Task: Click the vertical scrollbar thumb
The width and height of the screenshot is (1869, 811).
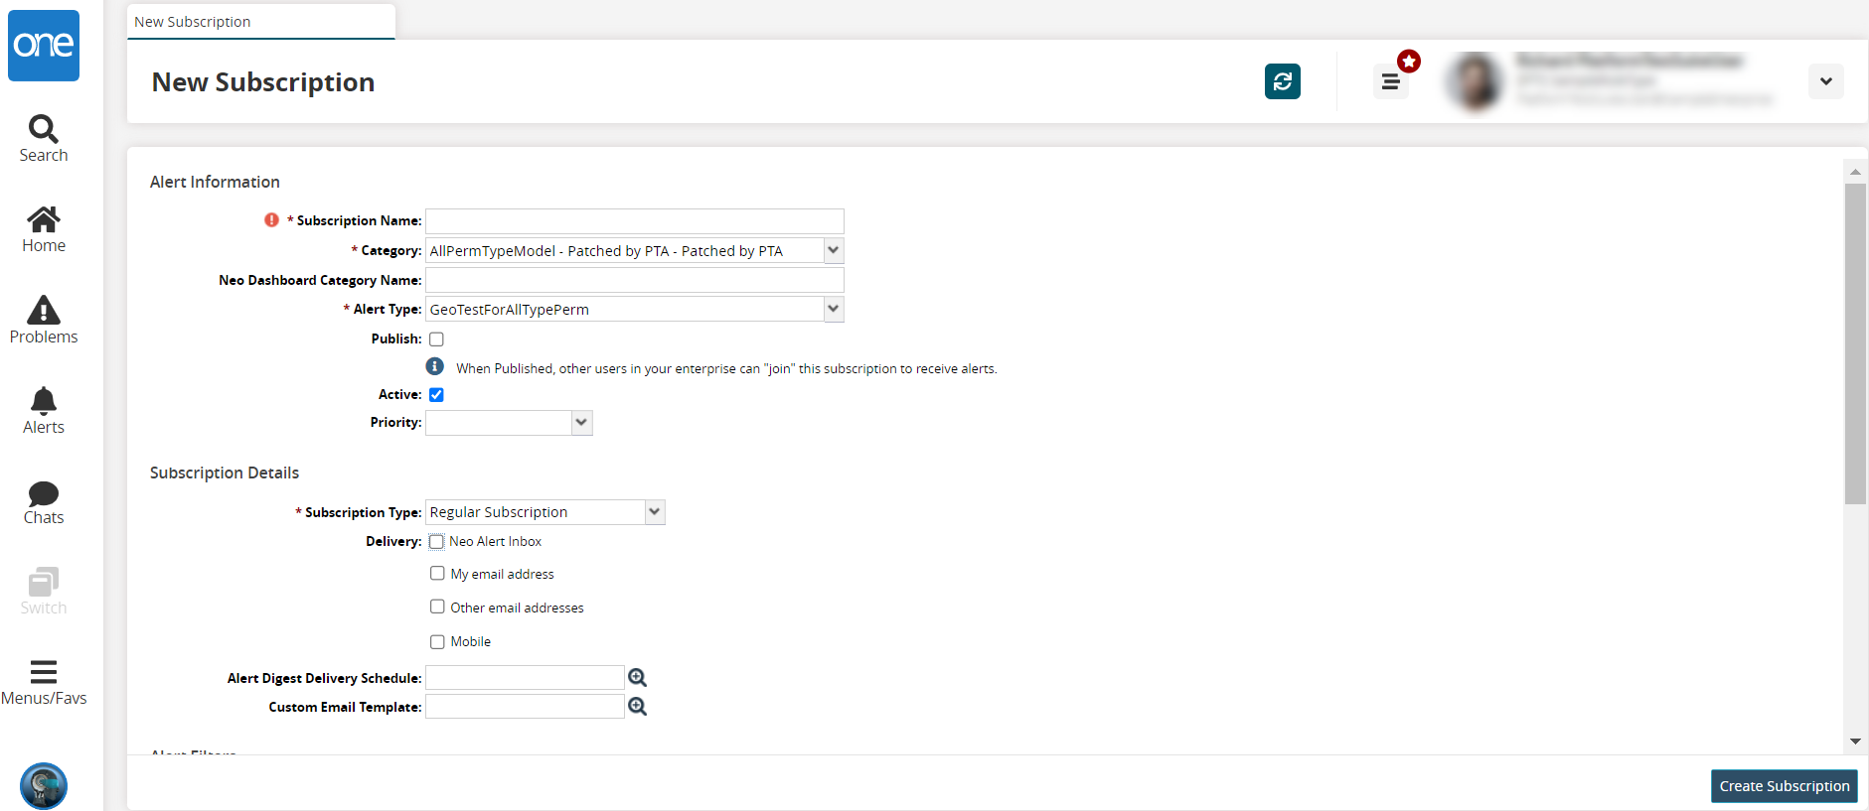Action: coord(1855,343)
